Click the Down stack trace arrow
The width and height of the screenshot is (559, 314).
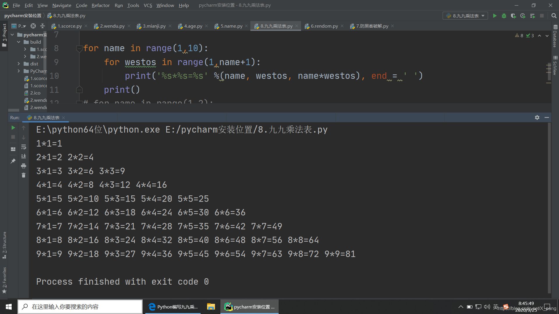click(24, 137)
